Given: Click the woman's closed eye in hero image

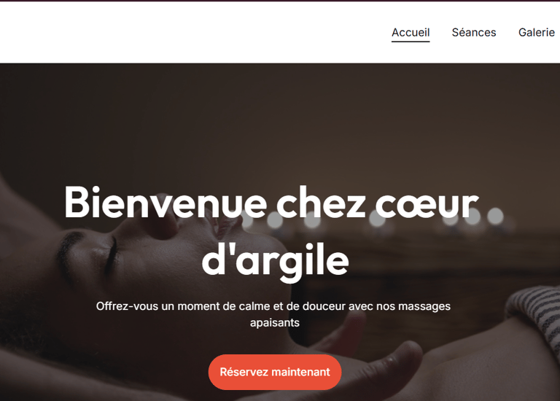Looking at the screenshot, I should 112,255.
